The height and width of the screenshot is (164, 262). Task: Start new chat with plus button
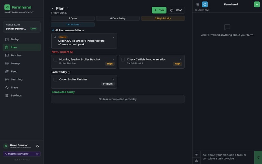(x=257, y=4)
